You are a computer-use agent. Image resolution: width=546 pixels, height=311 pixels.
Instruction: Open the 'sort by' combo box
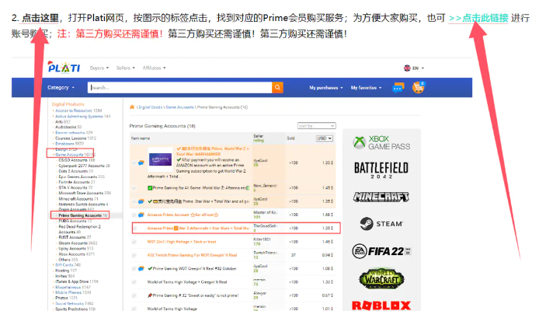point(317,125)
